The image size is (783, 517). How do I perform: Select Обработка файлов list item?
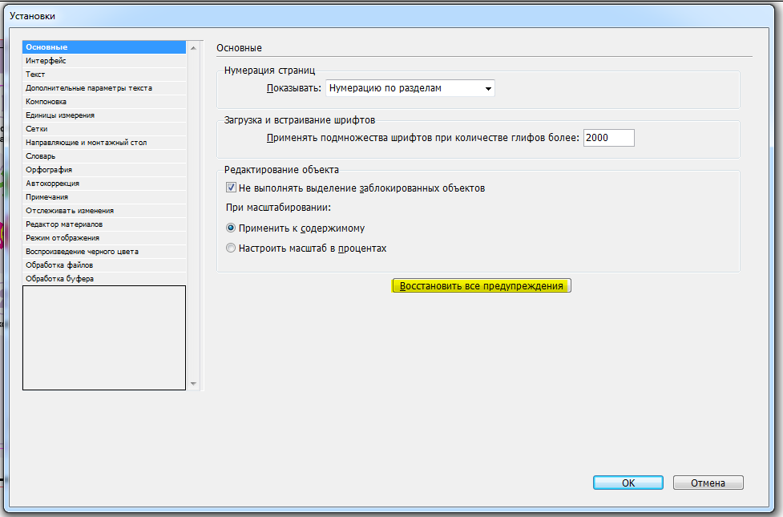click(x=104, y=265)
